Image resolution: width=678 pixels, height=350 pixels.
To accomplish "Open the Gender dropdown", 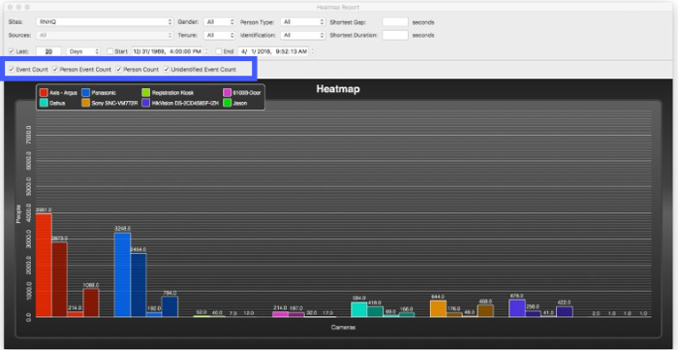I will [219, 21].
